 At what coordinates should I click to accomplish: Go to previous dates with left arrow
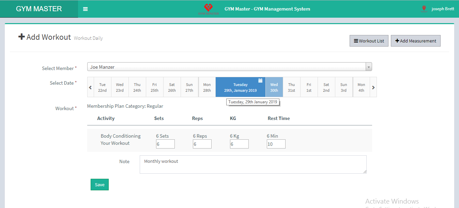point(90,87)
